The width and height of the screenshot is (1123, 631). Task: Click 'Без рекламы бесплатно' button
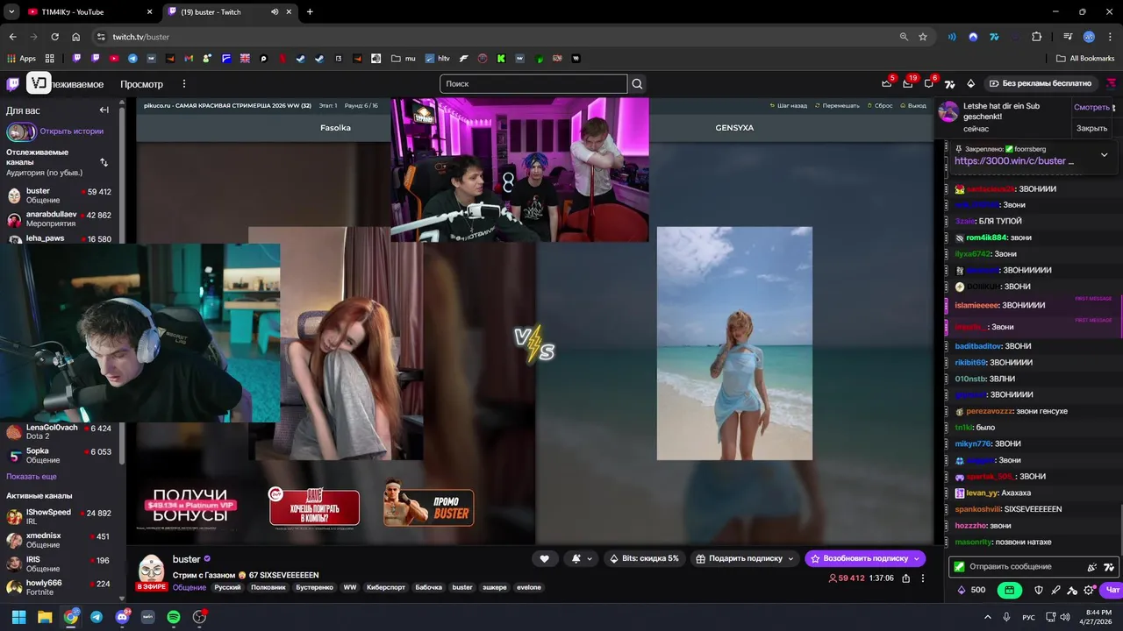pyautogui.click(x=1041, y=83)
